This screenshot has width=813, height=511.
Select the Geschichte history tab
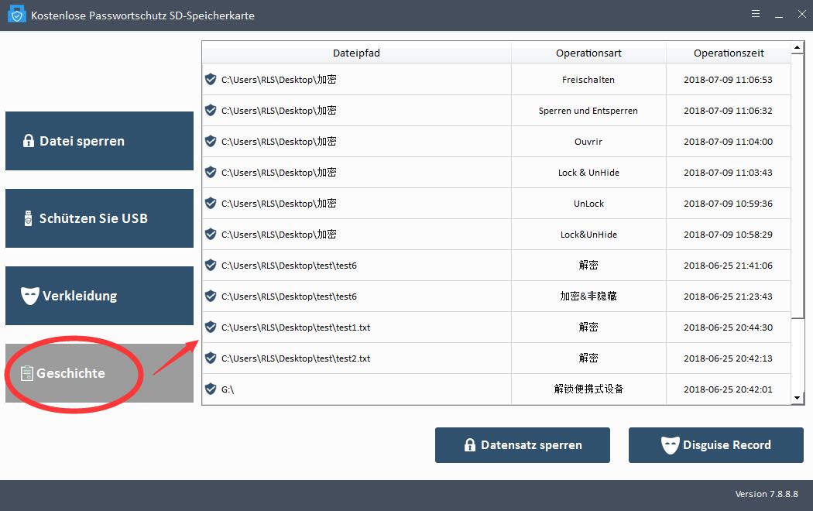click(x=99, y=373)
